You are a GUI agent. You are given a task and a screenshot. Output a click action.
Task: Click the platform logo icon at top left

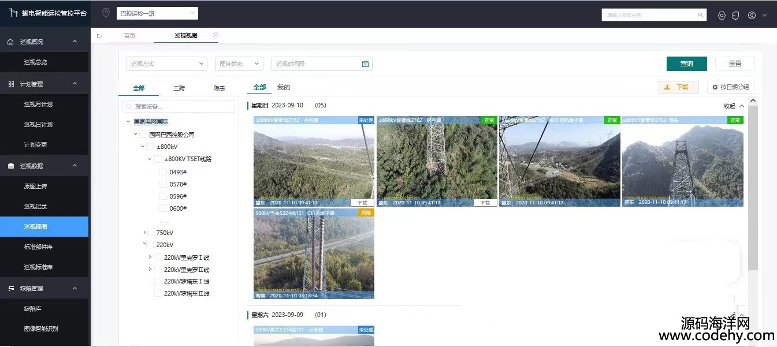(13, 13)
